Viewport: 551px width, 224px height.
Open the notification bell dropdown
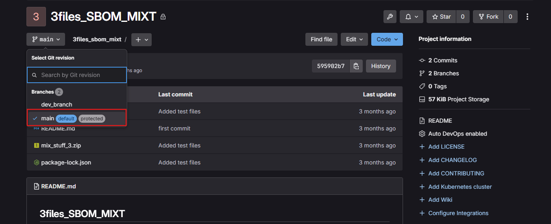click(x=412, y=17)
